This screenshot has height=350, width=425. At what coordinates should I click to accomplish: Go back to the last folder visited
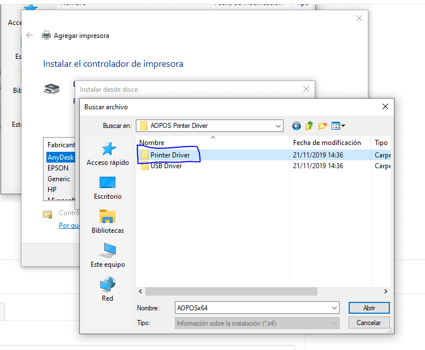[x=296, y=126]
